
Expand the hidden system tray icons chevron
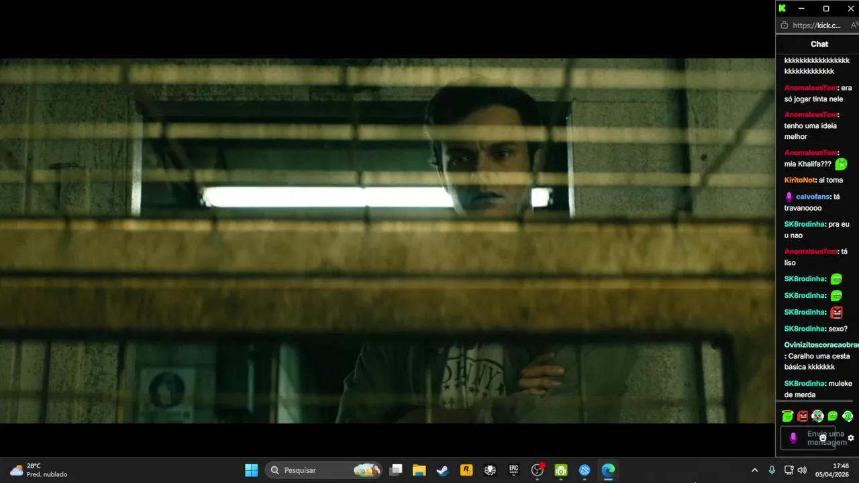[754, 470]
